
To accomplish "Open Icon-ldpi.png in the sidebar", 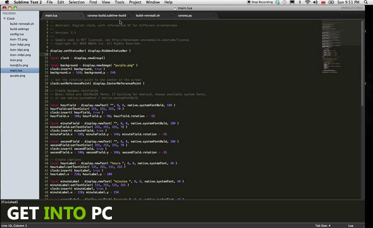I will (19, 50).
